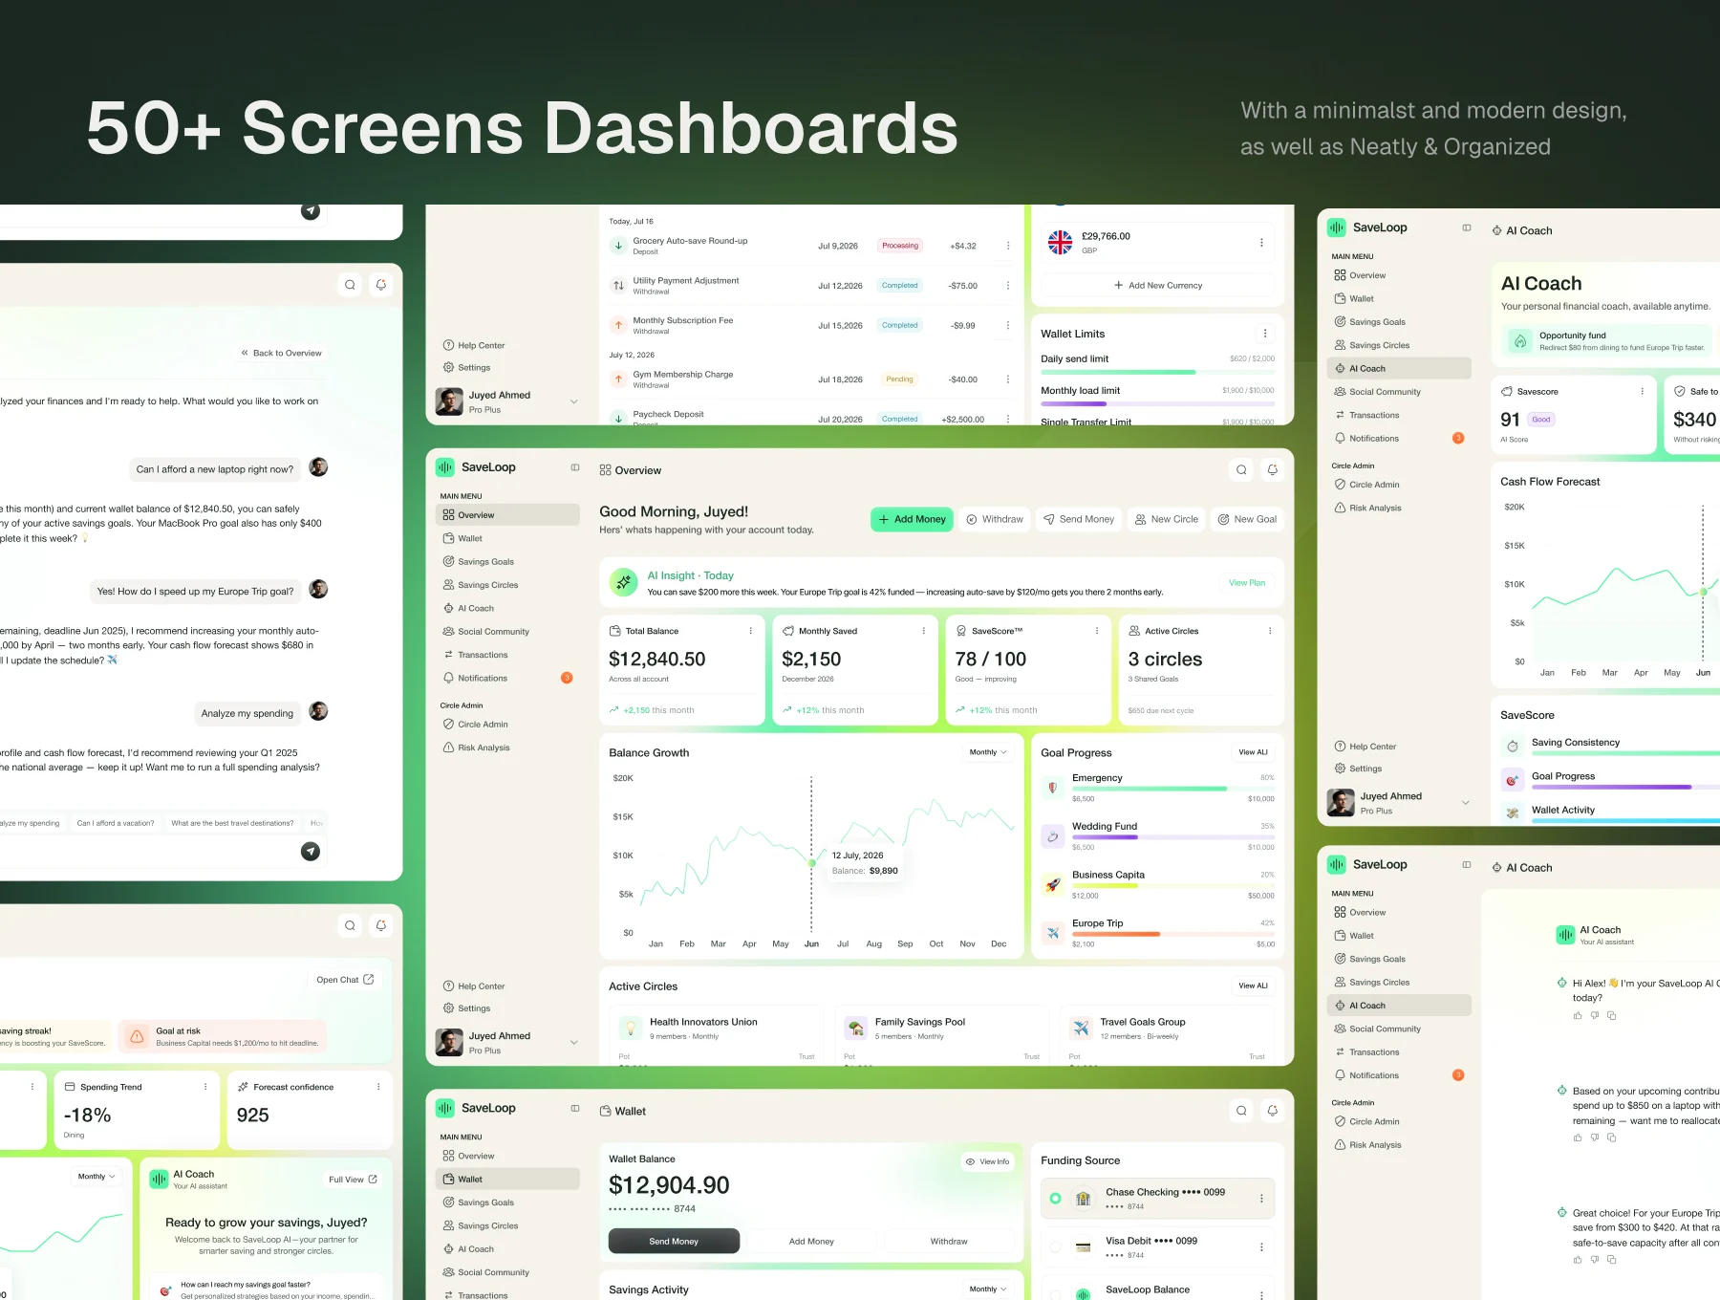Open options for Visa Debit 0099 funding source

tap(1261, 1247)
